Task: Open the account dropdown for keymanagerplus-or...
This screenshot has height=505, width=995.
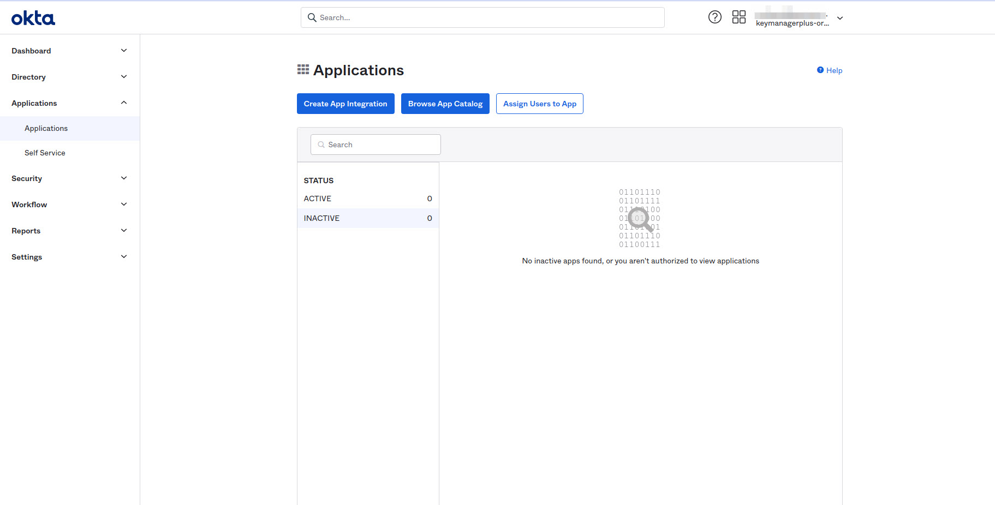Action: point(840,18)
